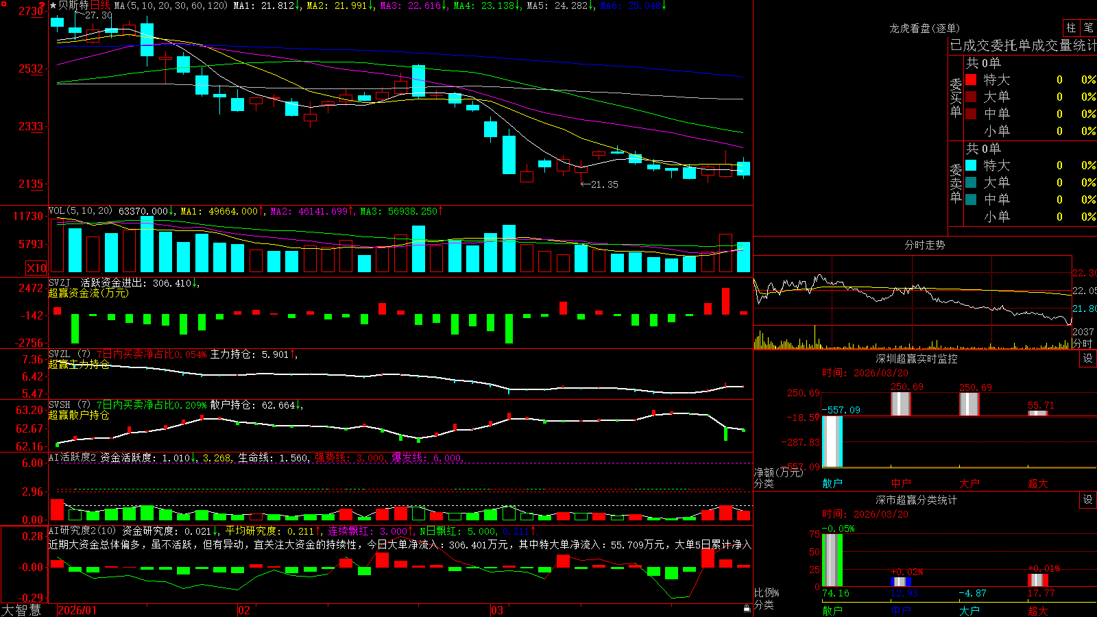1097x617 pixels.
Task: Select 超大 bar labeled 55.71 in monitor chart
Action: click(1038, 413)
